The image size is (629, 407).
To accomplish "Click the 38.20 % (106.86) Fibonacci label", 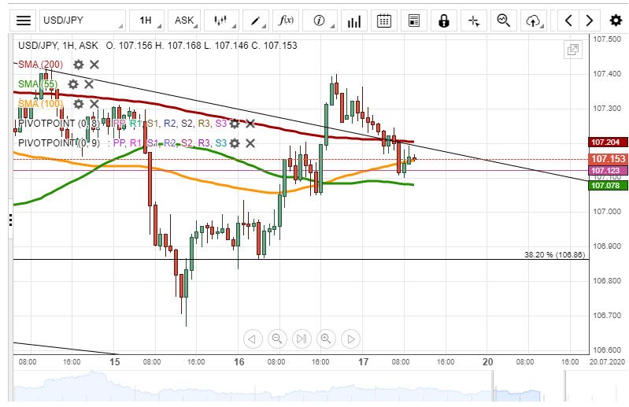I will pos(555,254).
